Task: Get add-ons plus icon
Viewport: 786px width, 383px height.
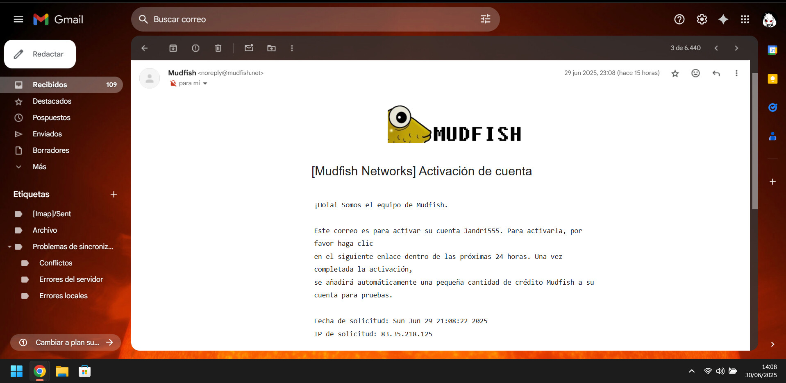Action: (x=772, y=181)
